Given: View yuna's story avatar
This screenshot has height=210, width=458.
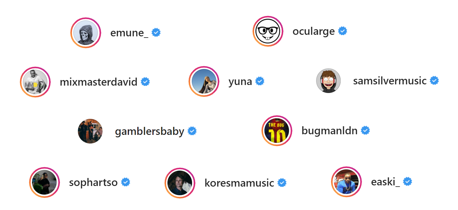Looking at the screenshot, I should (204, 82).
